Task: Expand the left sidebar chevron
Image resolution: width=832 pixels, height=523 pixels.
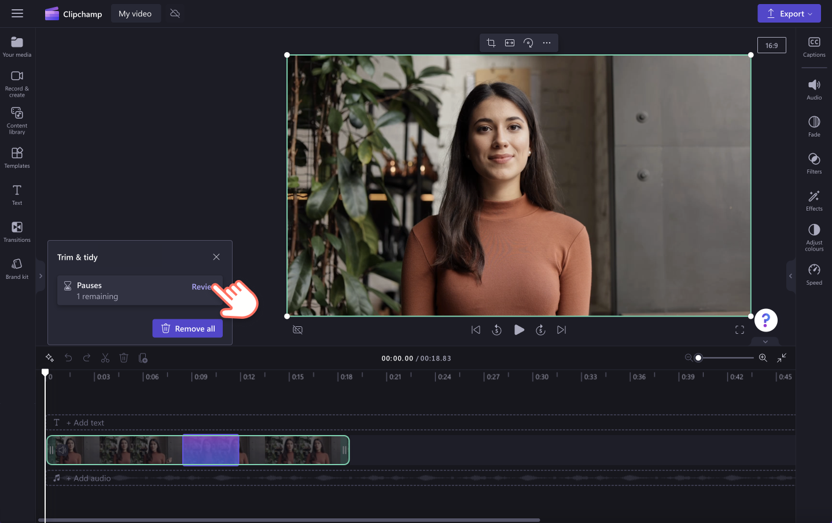Action: point(41,276)
